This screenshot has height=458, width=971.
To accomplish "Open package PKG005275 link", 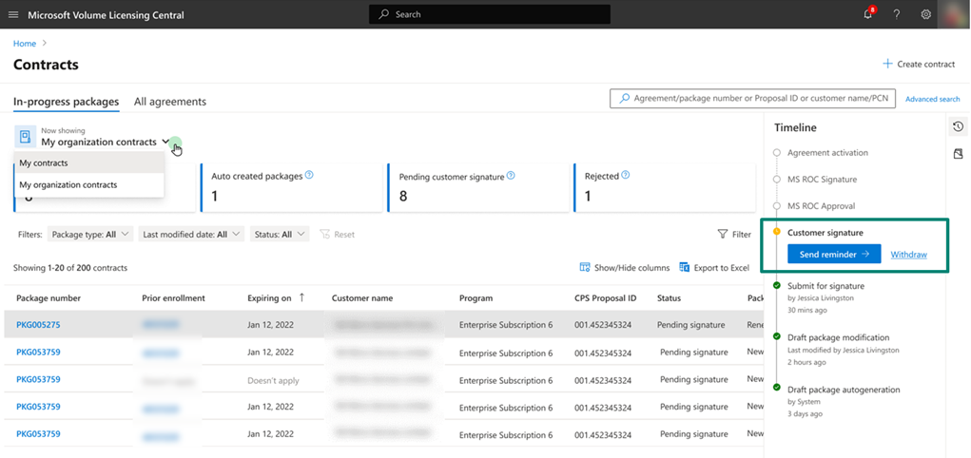I will 38,324.
